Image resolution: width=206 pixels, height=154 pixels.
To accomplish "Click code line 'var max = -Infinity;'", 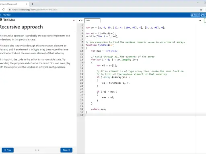I will [x=105, y=51].
